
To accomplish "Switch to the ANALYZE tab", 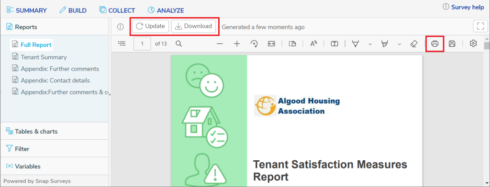I will click(x=166, y=10).
